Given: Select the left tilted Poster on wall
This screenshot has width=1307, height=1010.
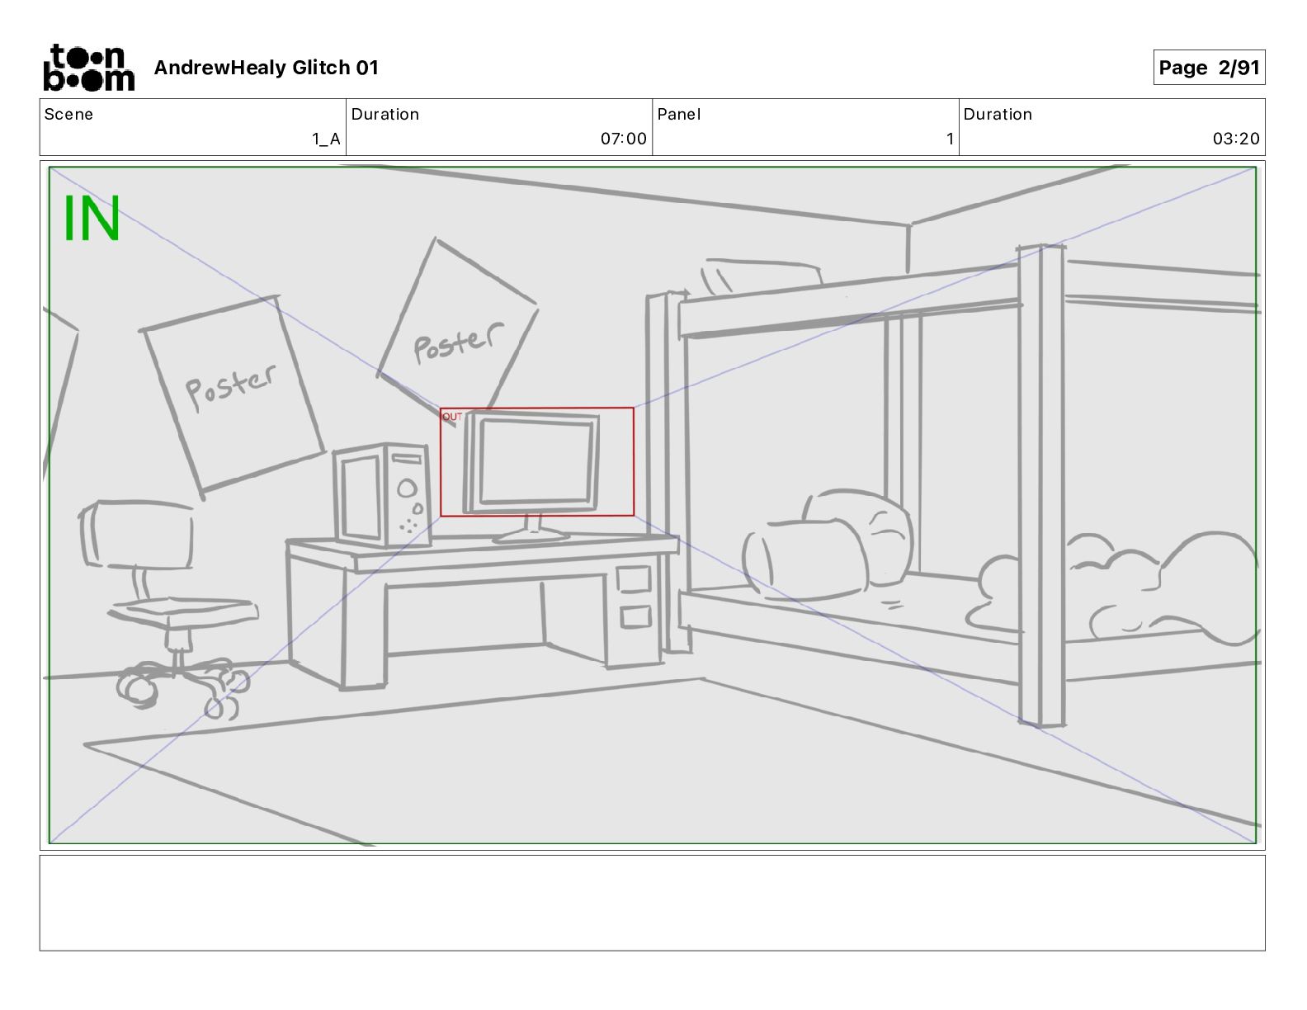Looking at the screenshot, I should click(232, 394).
